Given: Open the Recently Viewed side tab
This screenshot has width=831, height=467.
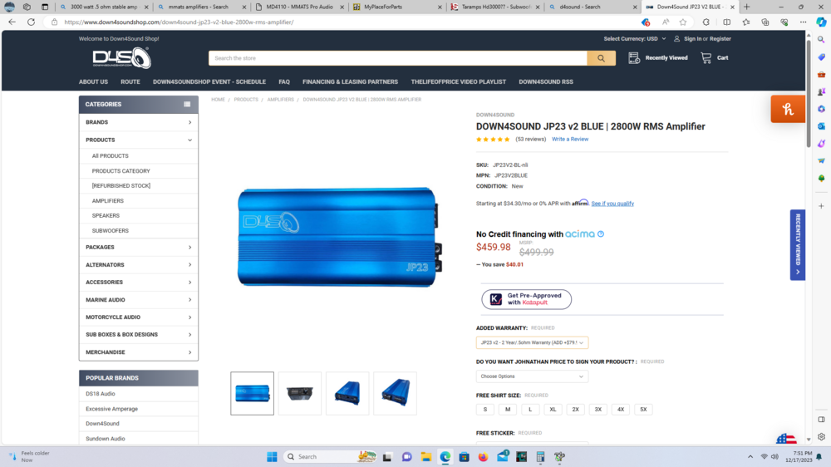Looking at the screenshot, I should [798, 245].
